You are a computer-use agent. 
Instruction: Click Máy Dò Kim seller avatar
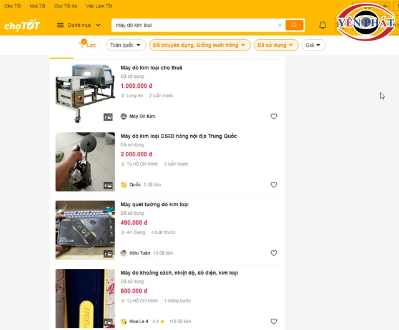click(x=123, y=116)
